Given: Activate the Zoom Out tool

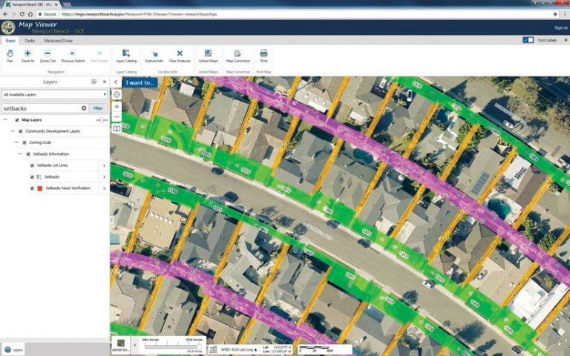Looking at the screenshot, I should click(47, 56).
